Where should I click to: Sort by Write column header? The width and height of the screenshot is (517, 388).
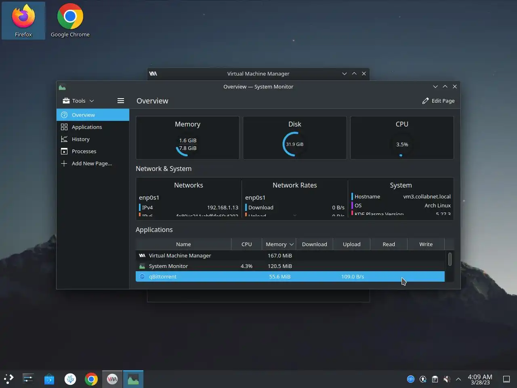click(426, 244)
